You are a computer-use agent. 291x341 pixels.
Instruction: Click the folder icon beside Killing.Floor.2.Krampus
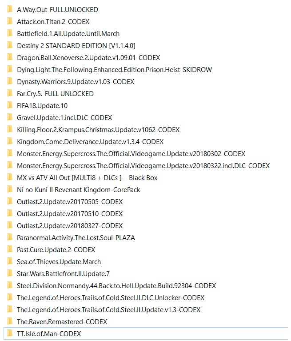[x=10, y=129]
